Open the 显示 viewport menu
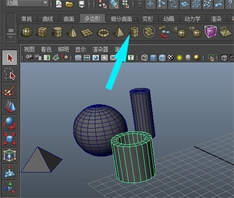This screenshot has height=198, width=234. (x=80, y=49)
